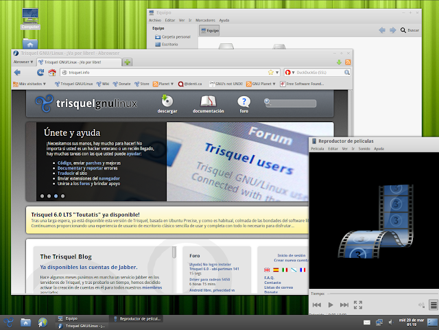
Task: Click movie player volume speaker icon
Action: [x=421, y=305]
